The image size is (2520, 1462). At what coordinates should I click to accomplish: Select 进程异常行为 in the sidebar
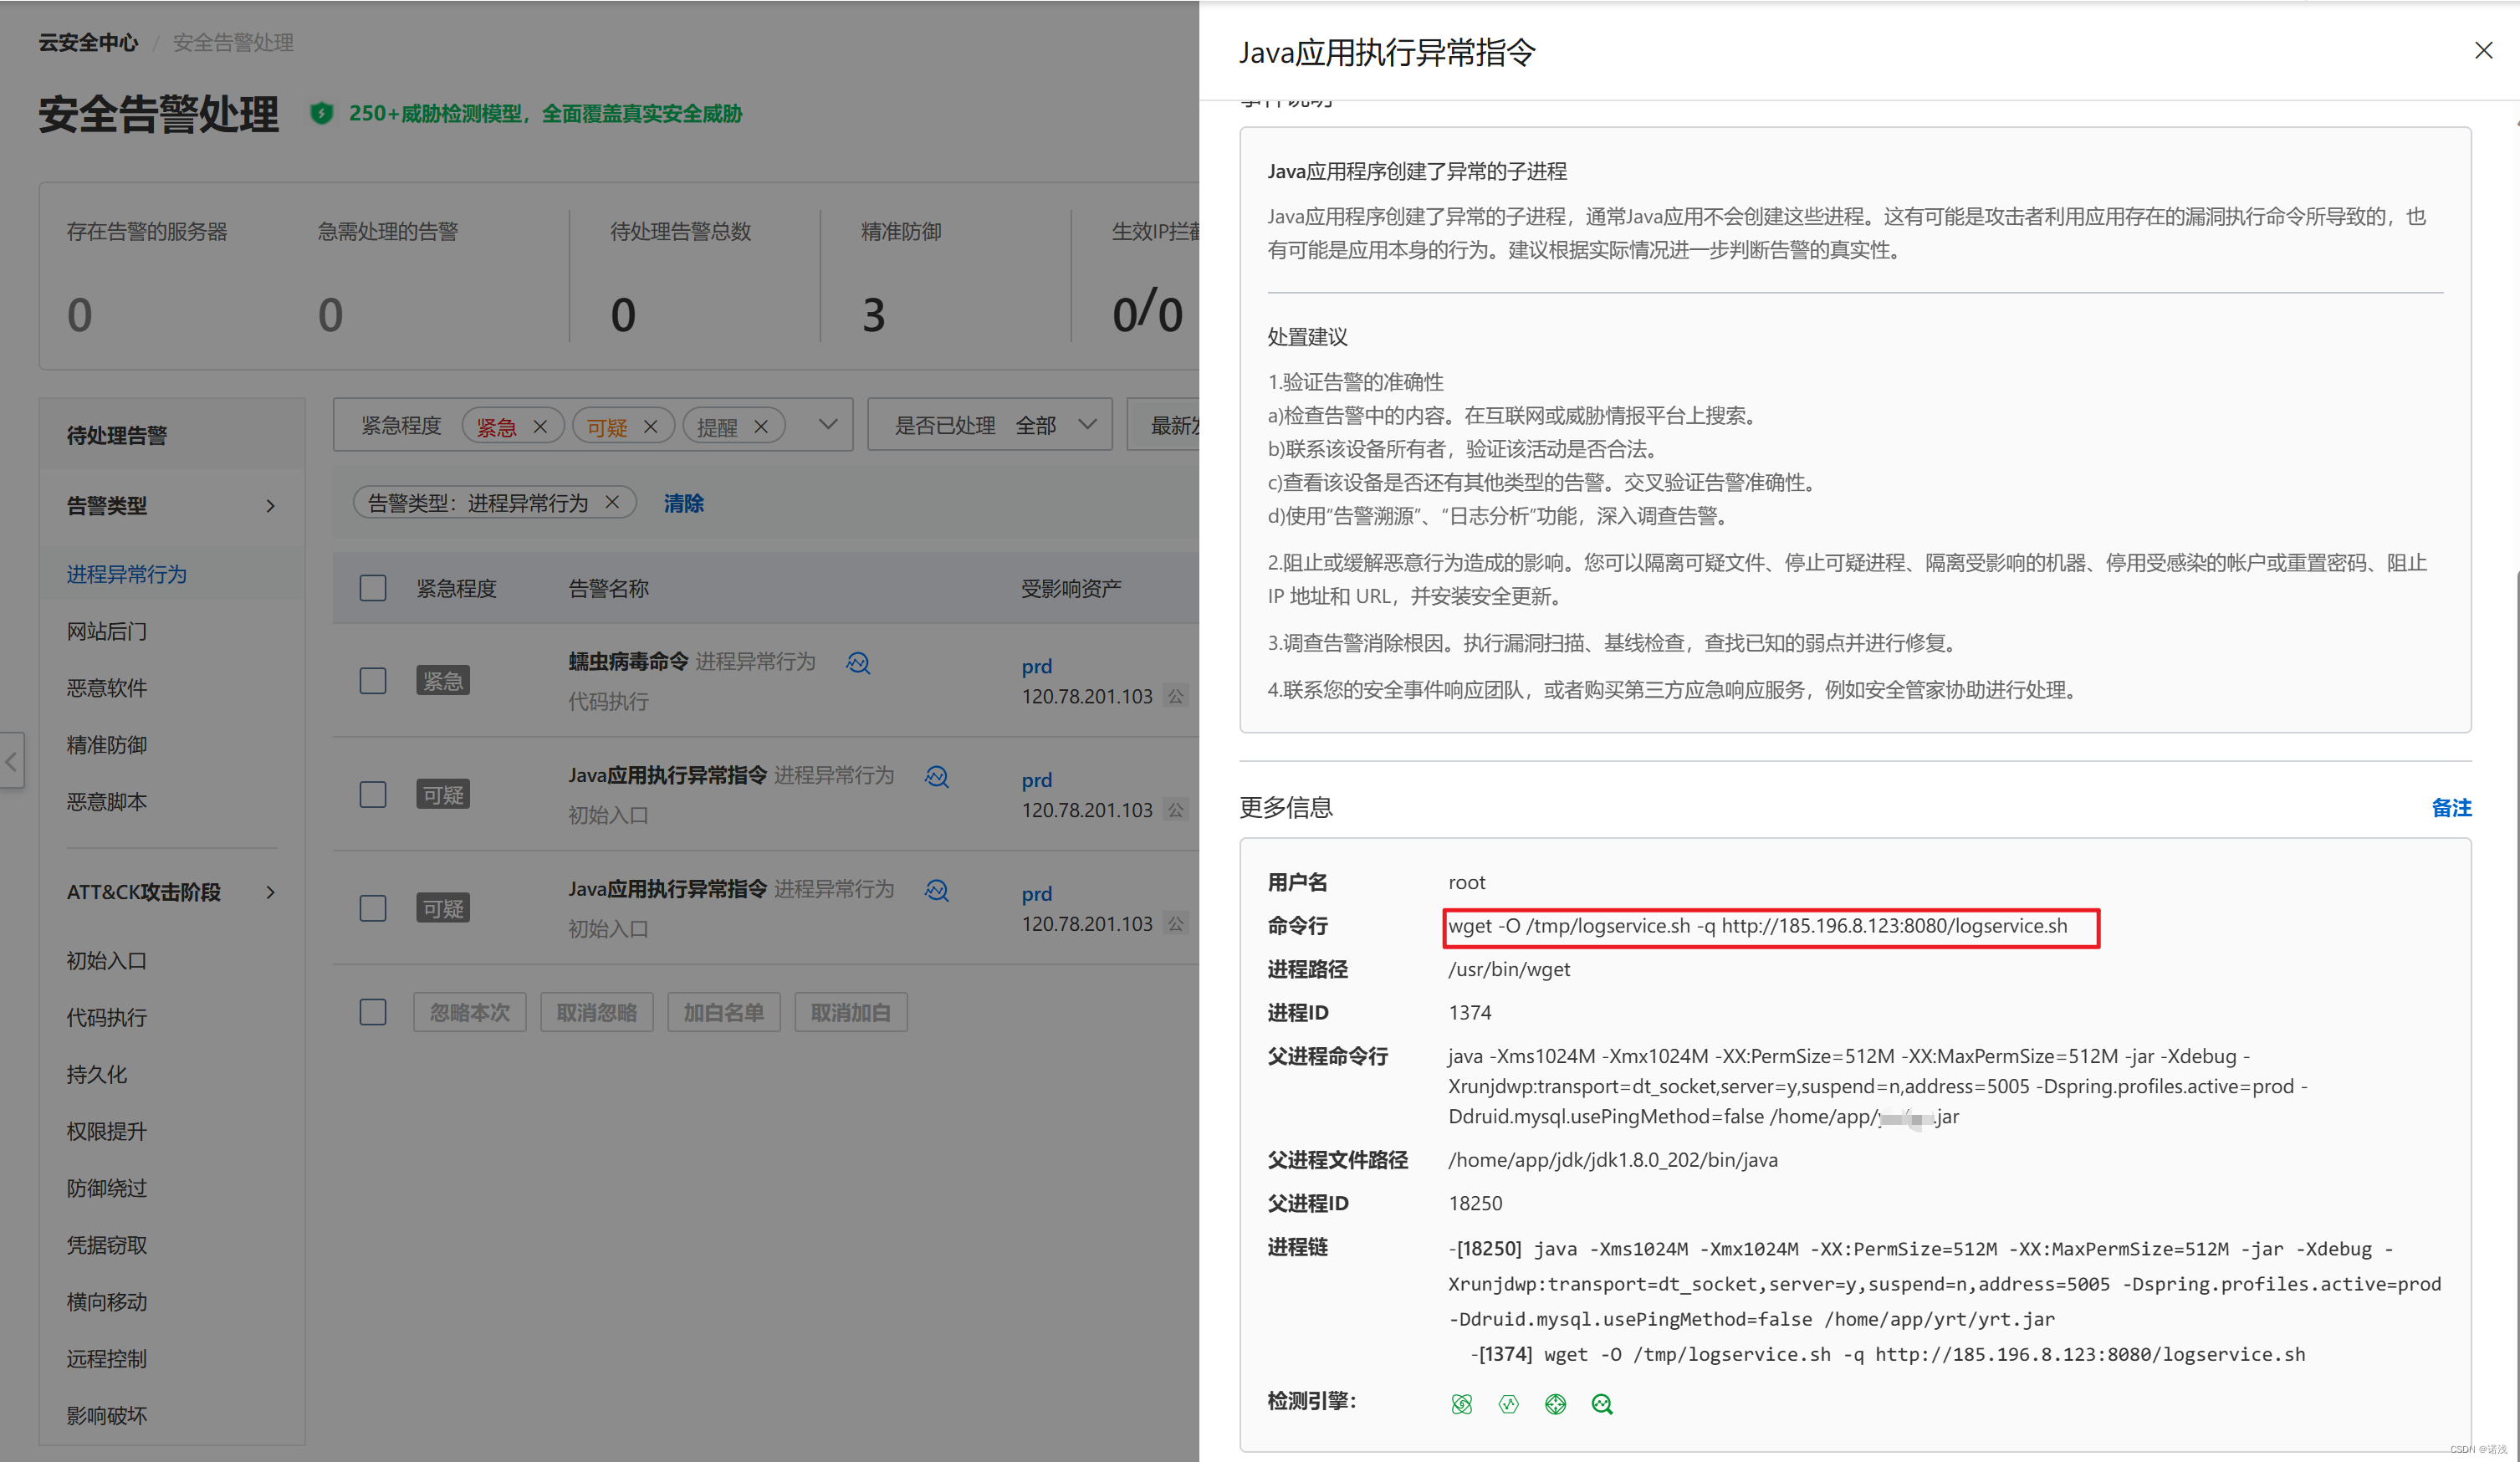[x=127, y=574]
